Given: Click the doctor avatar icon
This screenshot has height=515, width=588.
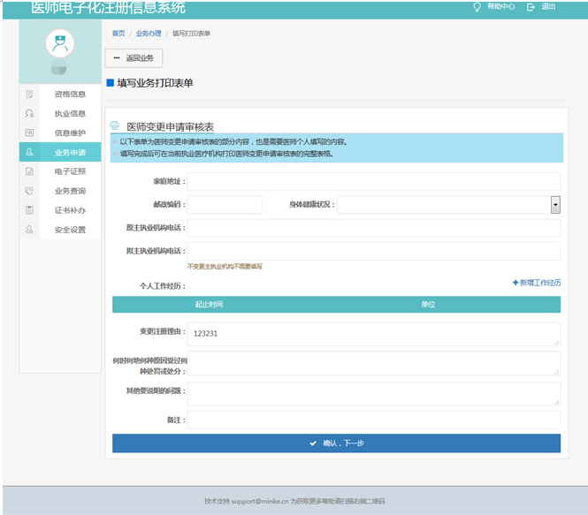Looking at the screenshot, I should click(x=59, y=42).
